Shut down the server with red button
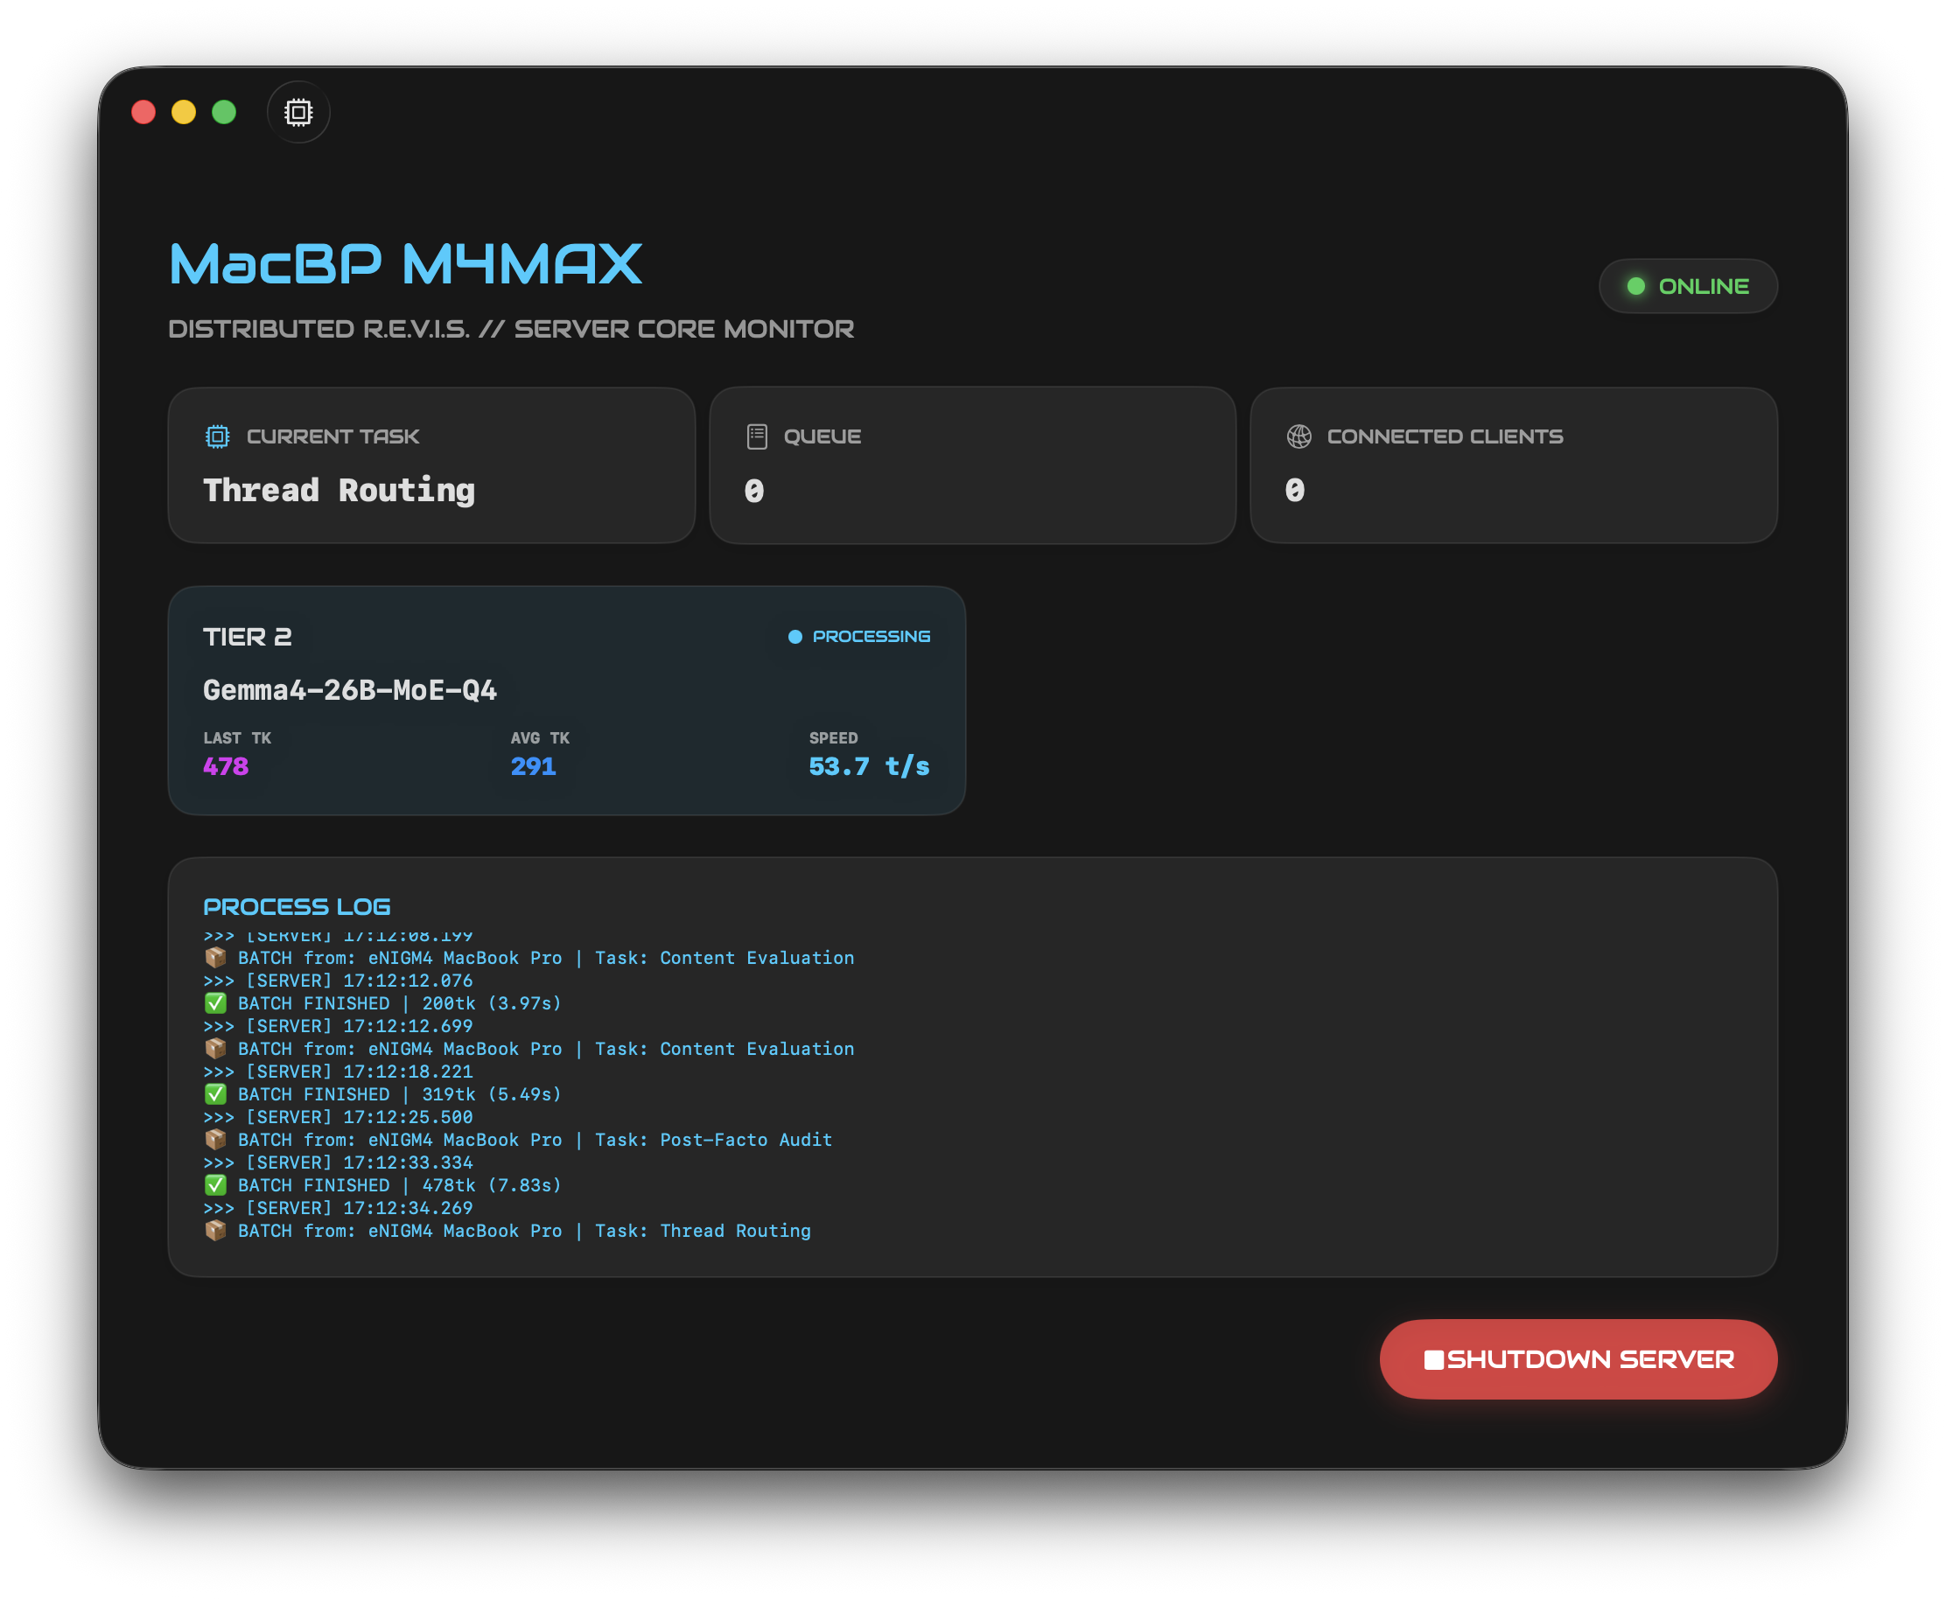Screen dimensions: 1946x1599 click(x=1578, y=1359)
